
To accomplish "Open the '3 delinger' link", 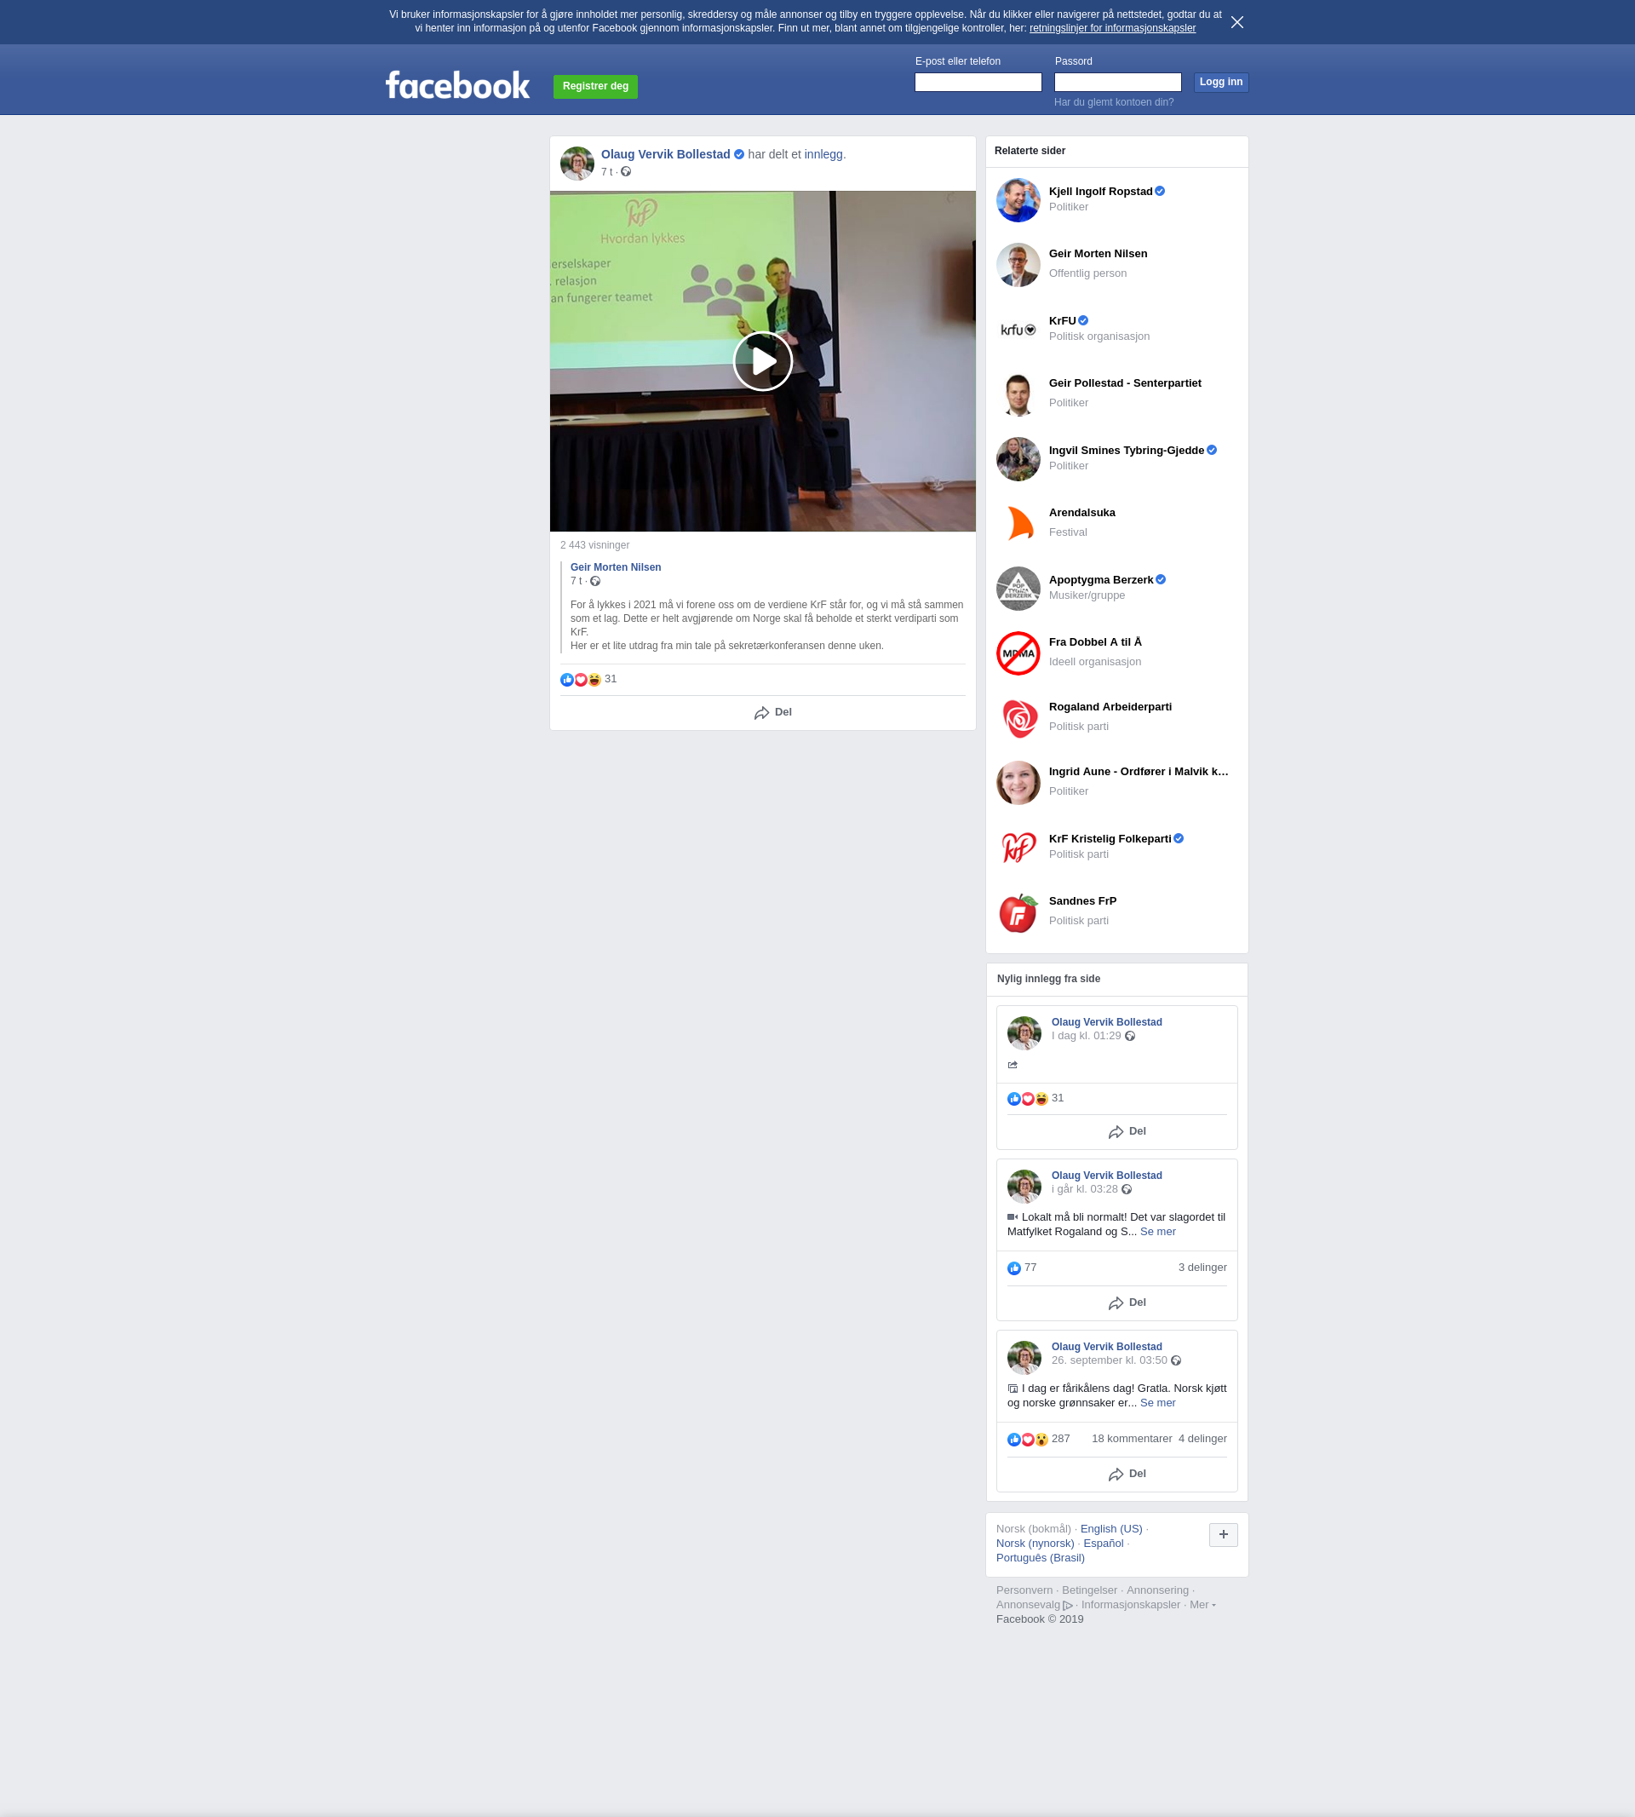I will tap(1202, 1267).
